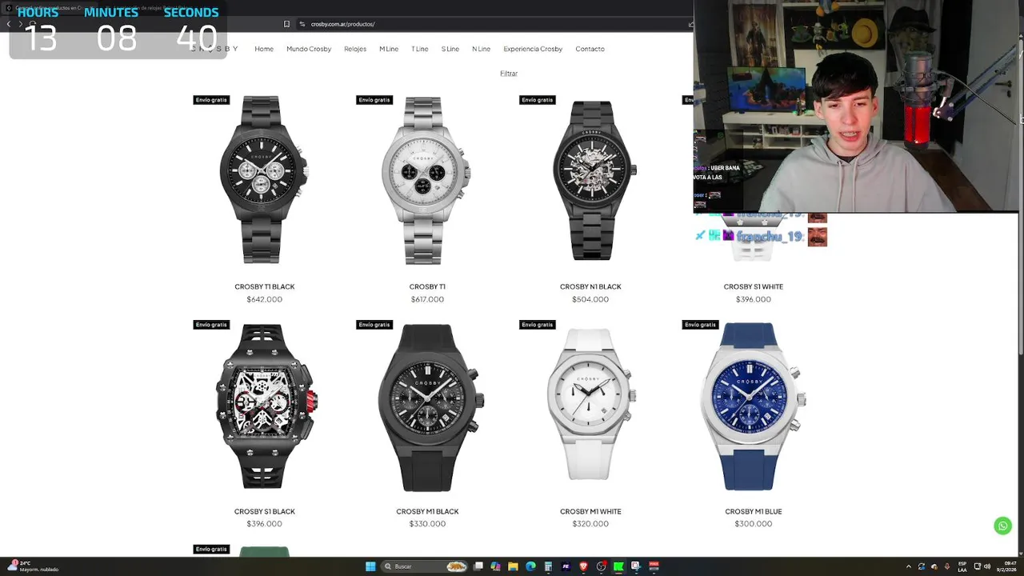
Task: Click the T1 Black watch image
Action: [x=264, y=180]
